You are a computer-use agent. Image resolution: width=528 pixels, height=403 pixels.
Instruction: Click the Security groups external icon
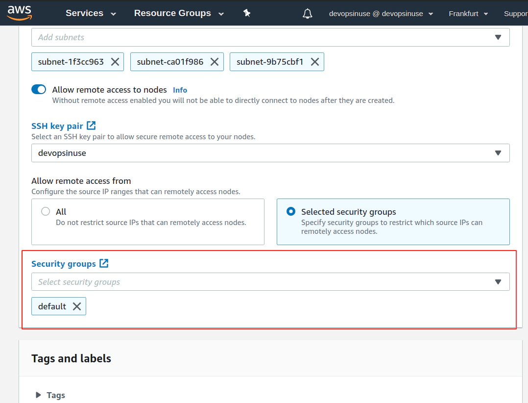[104, 263]
